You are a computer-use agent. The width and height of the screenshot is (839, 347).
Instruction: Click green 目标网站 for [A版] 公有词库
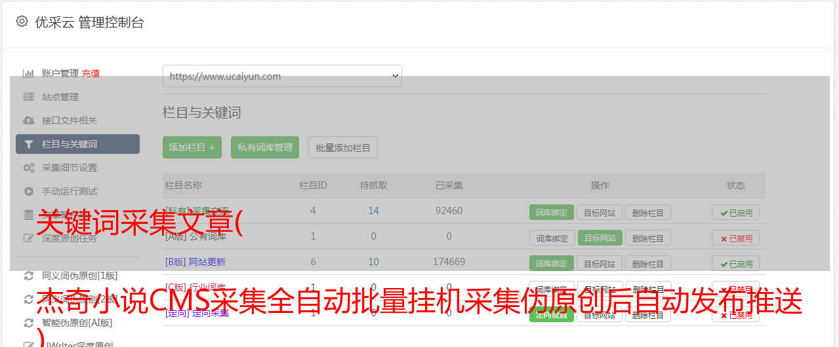point(600,238)
